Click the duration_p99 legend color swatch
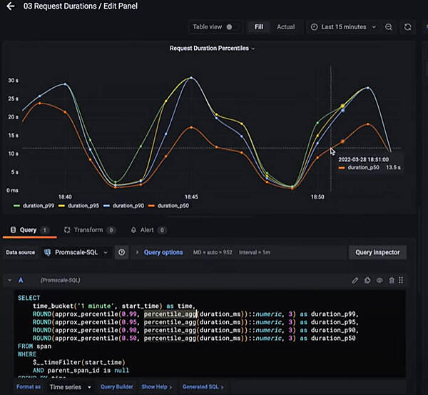Screen dimensions: 428x395 [16, 205]
